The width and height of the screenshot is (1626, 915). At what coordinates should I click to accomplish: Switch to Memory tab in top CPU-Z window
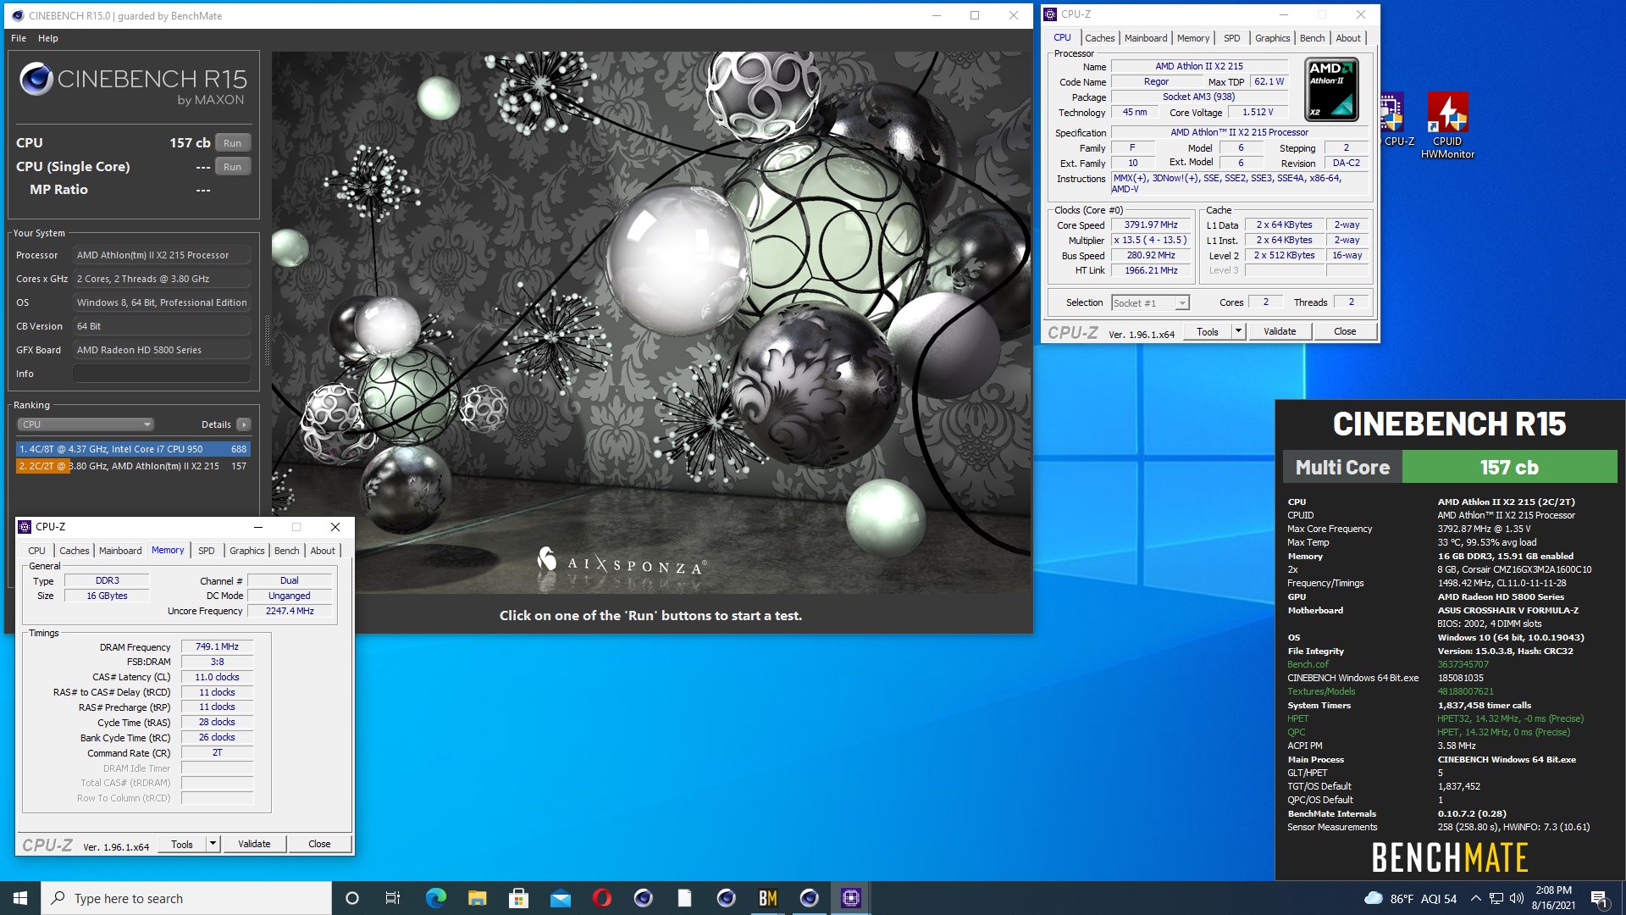(x=1193, y=38)
